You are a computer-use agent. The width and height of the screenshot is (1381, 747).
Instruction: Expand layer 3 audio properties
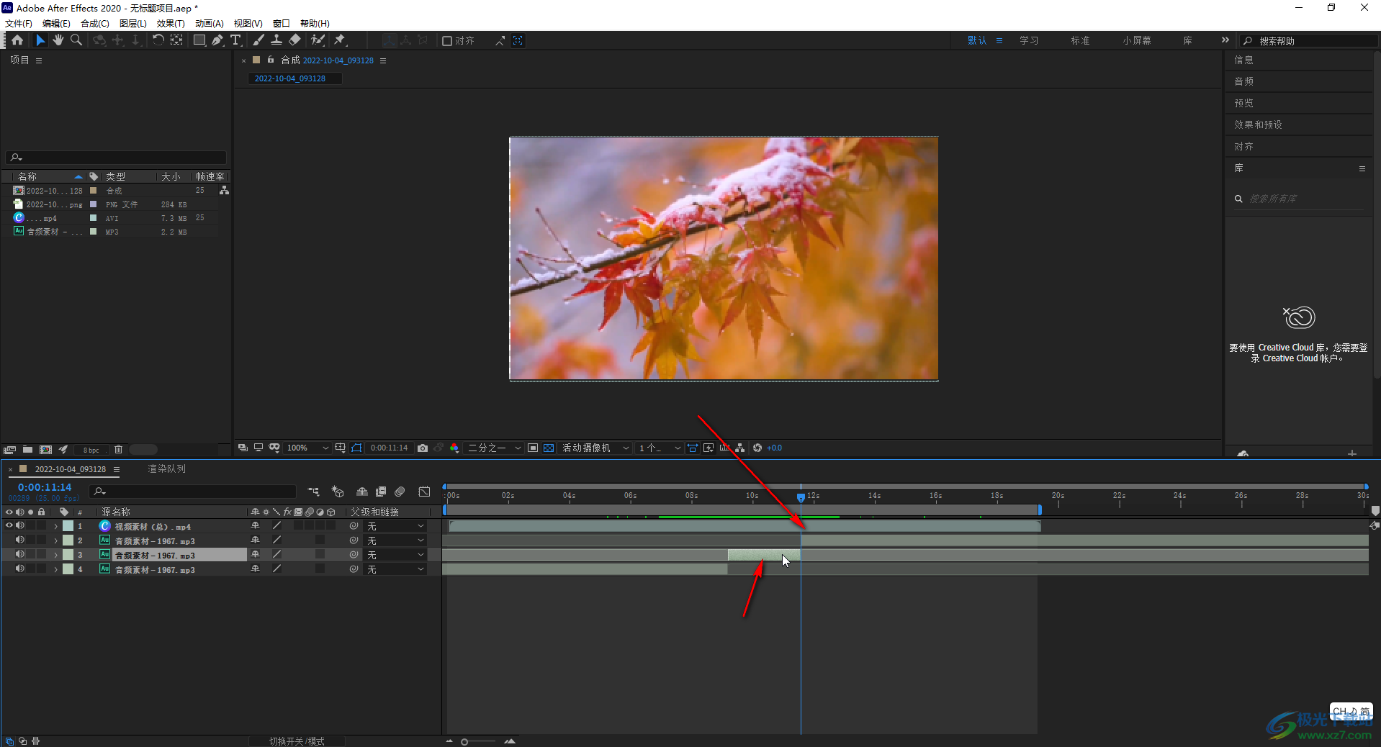55,556
